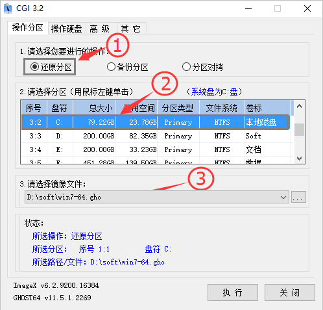323x310 pixels.
Task: Click the 总大小 column header
Action: pyautogui.click(x=94, y=108)
